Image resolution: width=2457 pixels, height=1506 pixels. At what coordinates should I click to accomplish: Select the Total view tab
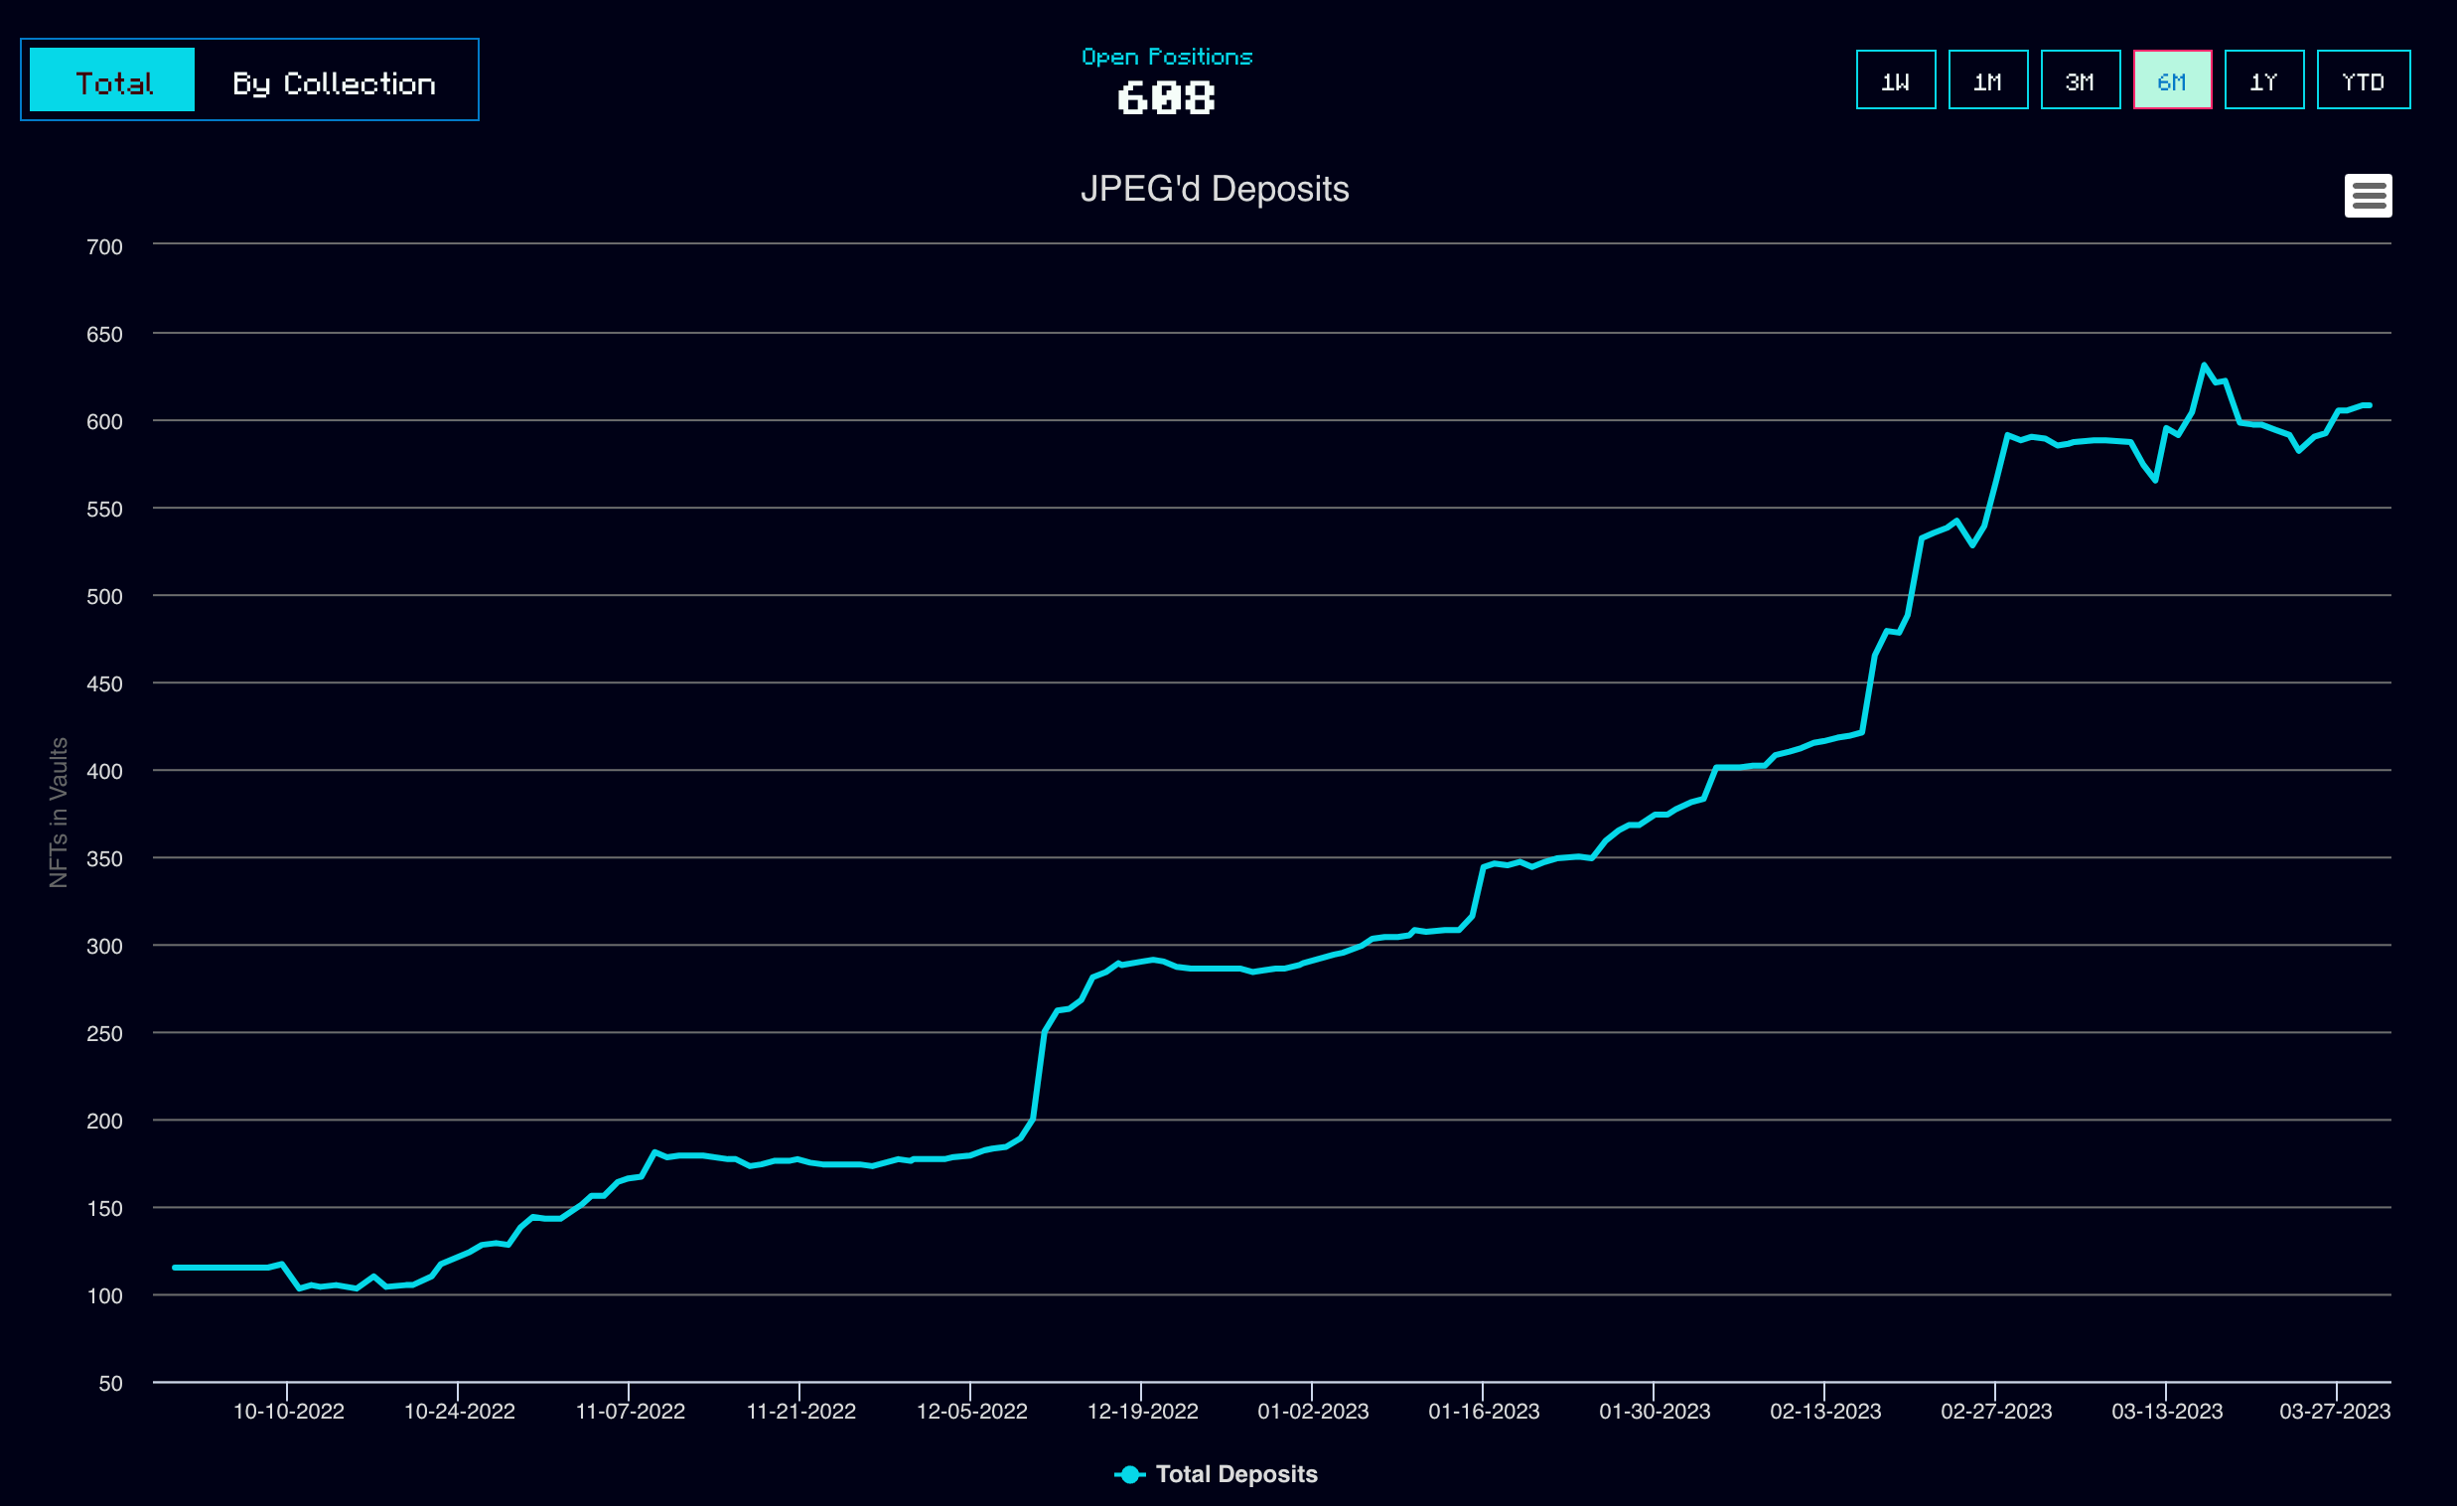pos(112,80)
